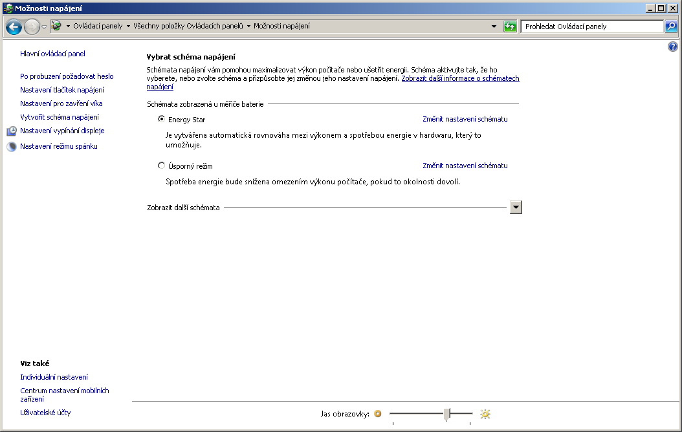
Task: Expand dropdown arrow before Ovládací panely
Action: [68, 26]
